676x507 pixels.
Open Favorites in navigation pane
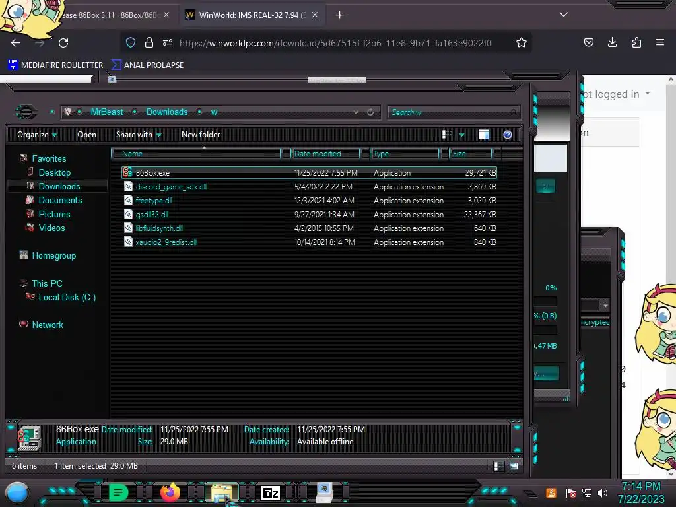click(x=49, y=158)
